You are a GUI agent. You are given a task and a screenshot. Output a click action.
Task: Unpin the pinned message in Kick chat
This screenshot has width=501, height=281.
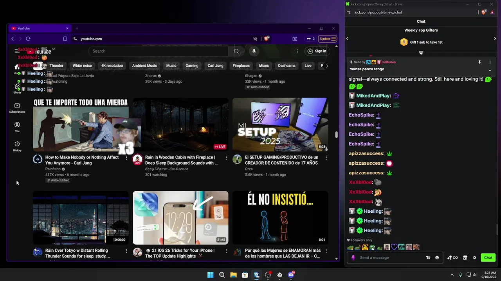479,62
